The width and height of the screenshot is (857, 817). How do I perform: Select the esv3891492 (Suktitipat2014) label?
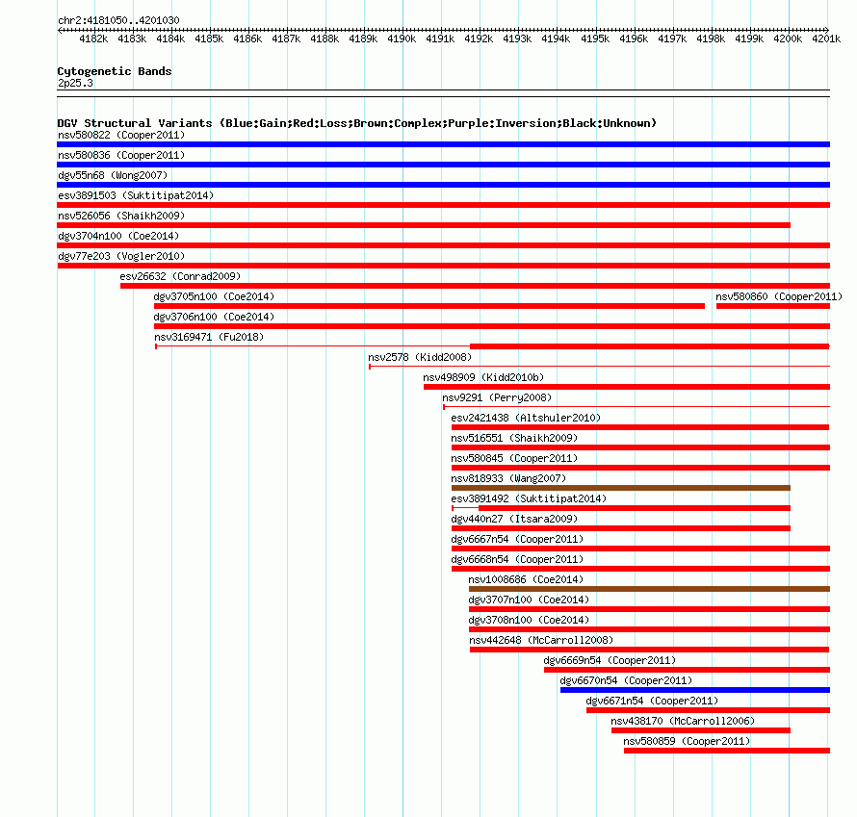tap(529, 498)
